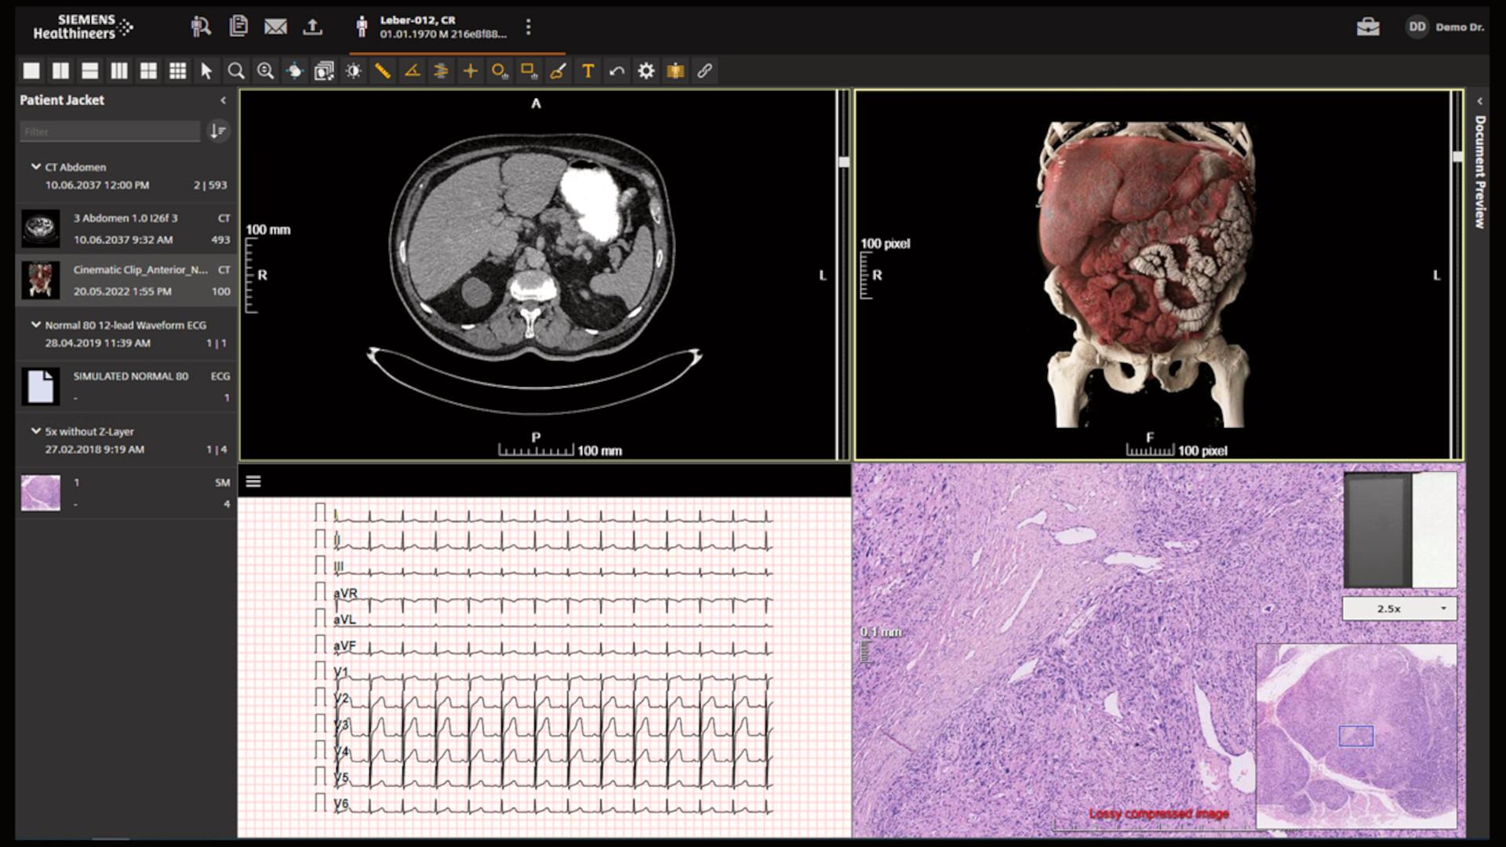Click the Leber-012 patient name link
The width and height of the screenshot is (1506, 847).
tap(417, 19)
